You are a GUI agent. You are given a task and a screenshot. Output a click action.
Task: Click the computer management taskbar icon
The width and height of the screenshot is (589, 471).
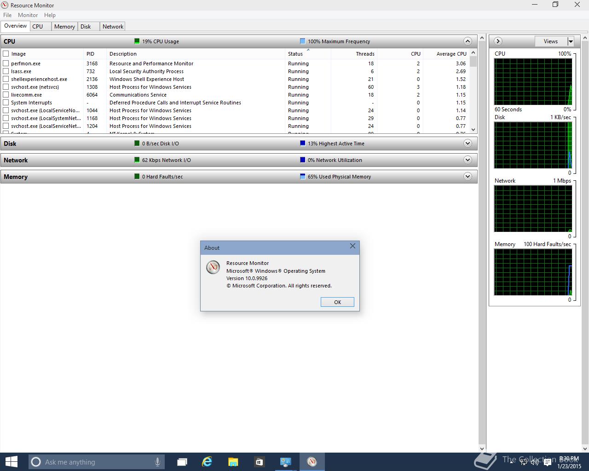coord(286,462)
